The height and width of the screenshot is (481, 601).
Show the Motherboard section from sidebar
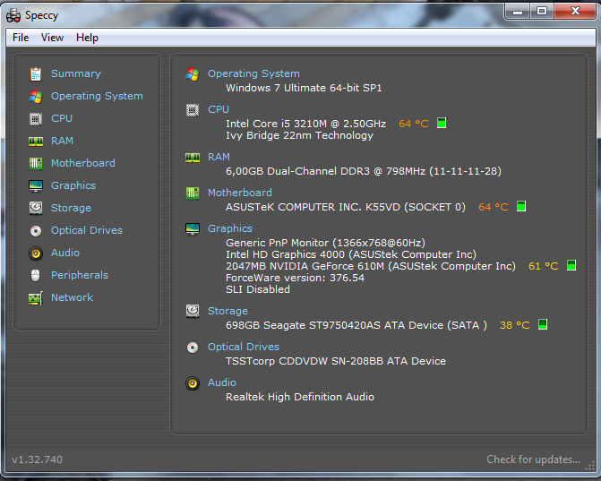tap(83, 163)
